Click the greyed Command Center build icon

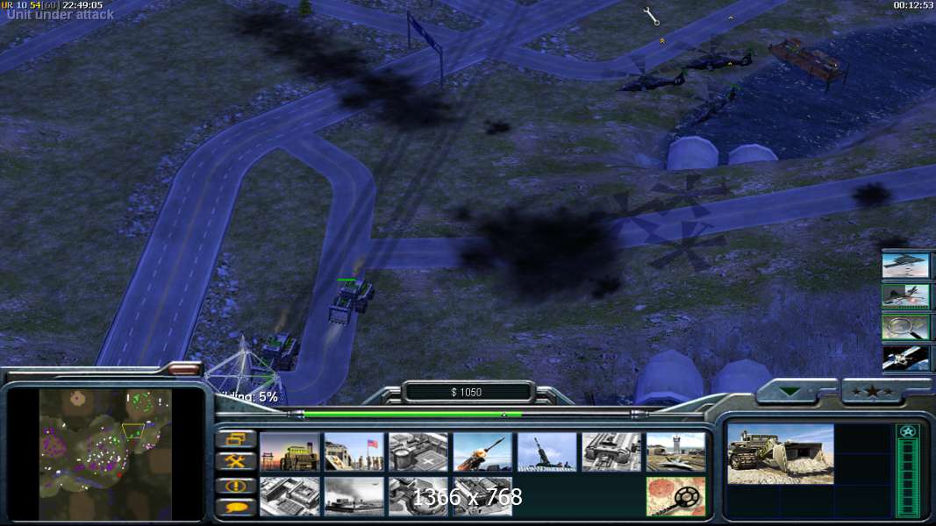483,496
